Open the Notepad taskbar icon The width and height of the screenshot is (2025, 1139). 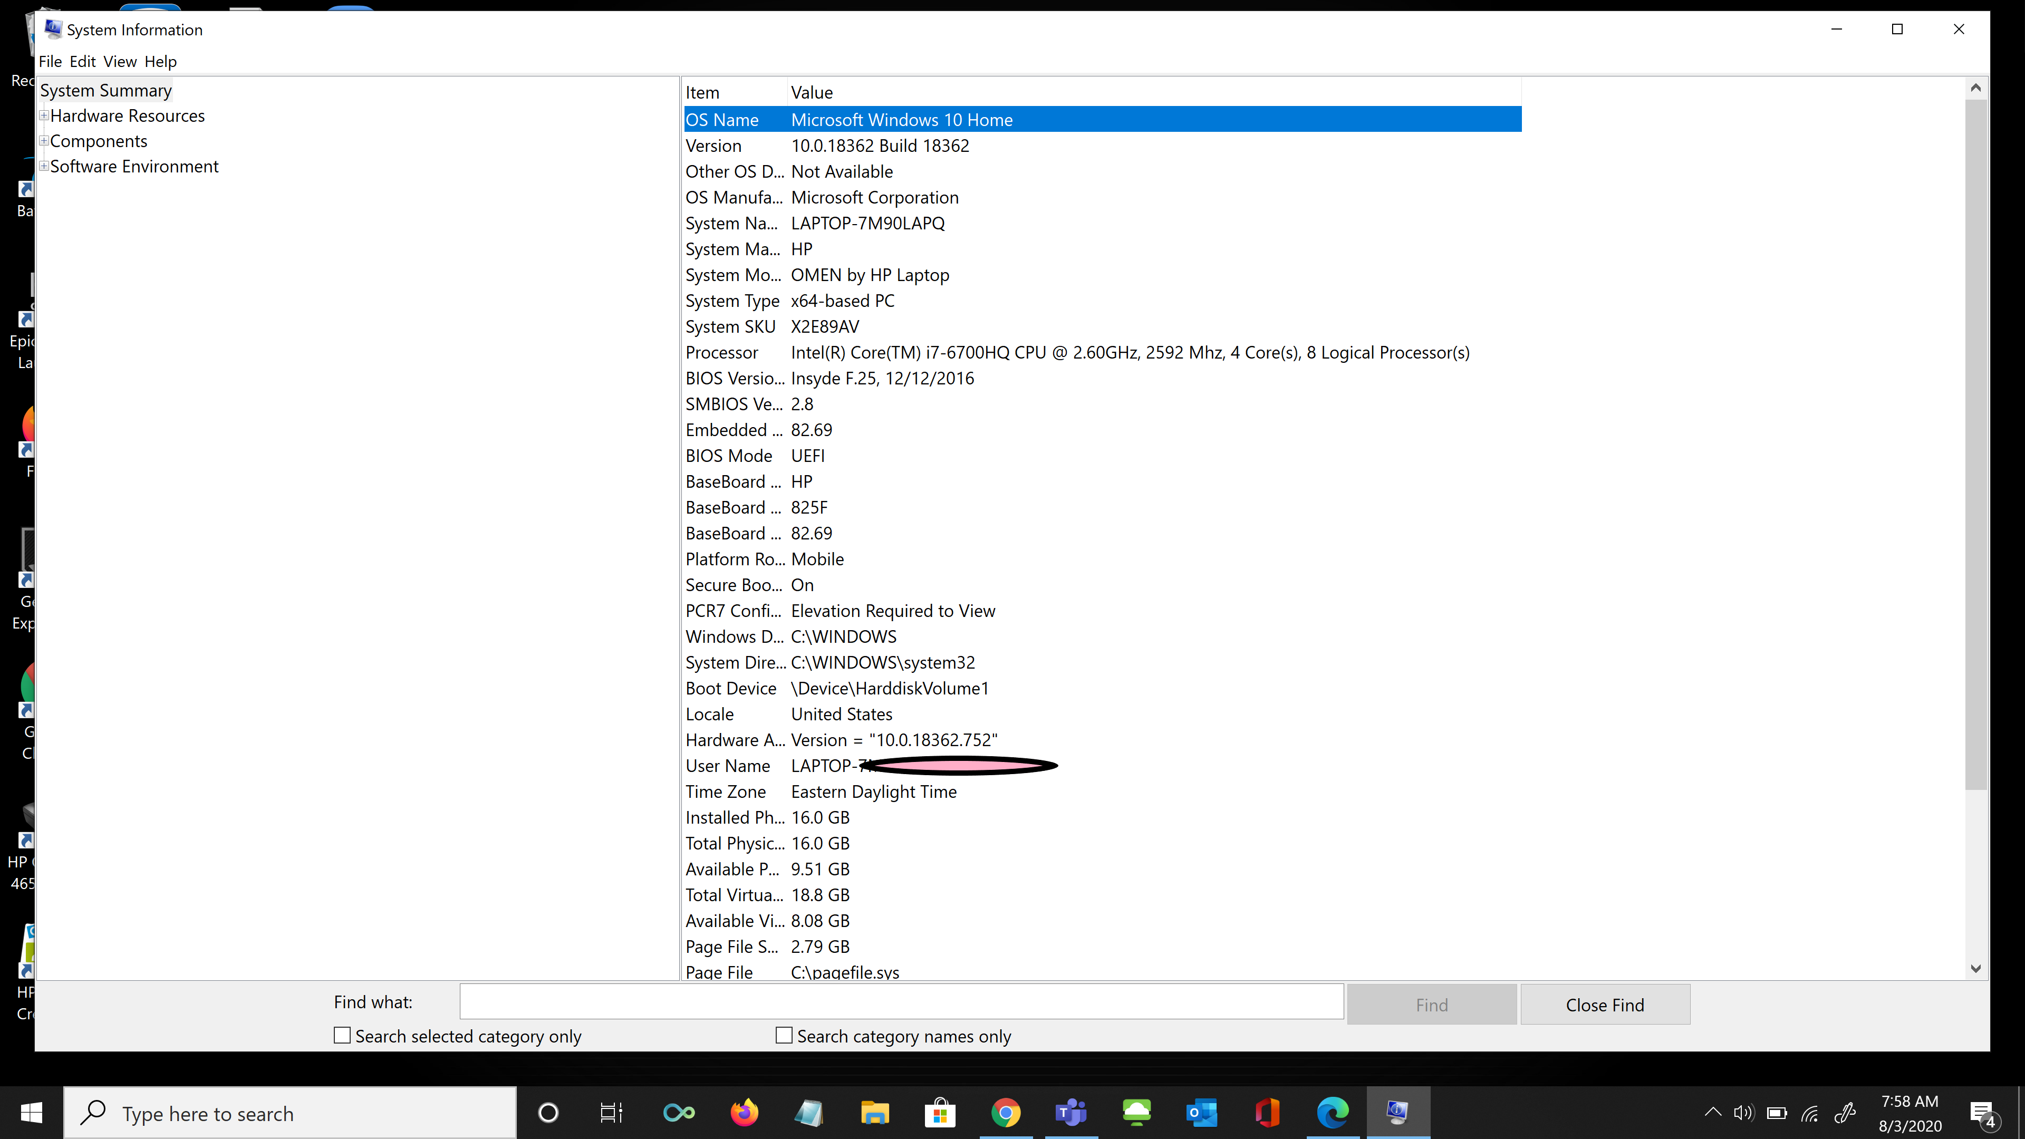point(809,1112)
